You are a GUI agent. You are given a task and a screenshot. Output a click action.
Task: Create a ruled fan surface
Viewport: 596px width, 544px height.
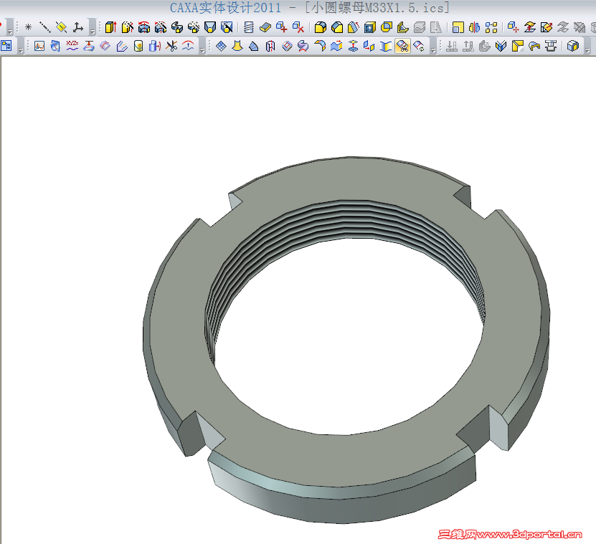254,46
